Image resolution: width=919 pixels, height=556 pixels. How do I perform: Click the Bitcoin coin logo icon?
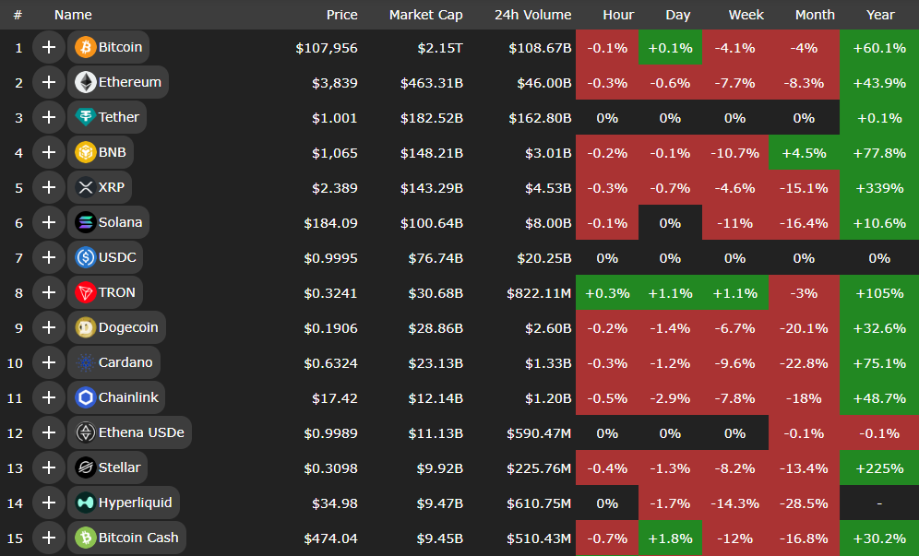tap(86, 47)
